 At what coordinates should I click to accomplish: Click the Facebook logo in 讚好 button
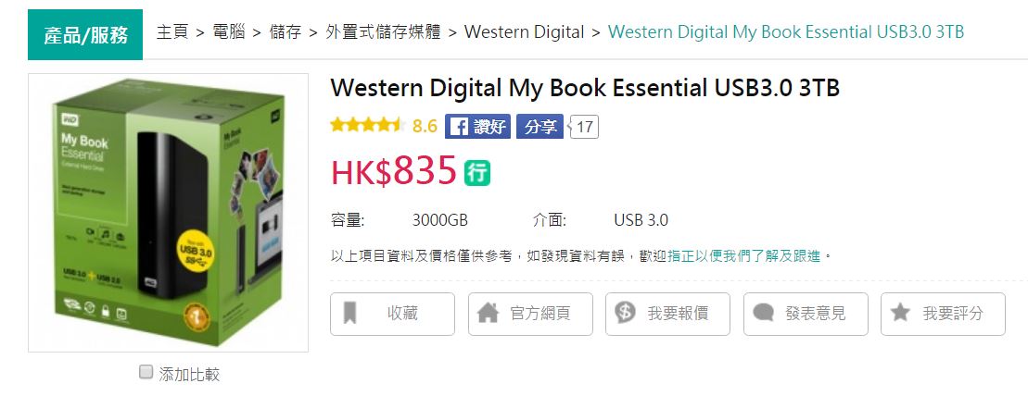459,127
